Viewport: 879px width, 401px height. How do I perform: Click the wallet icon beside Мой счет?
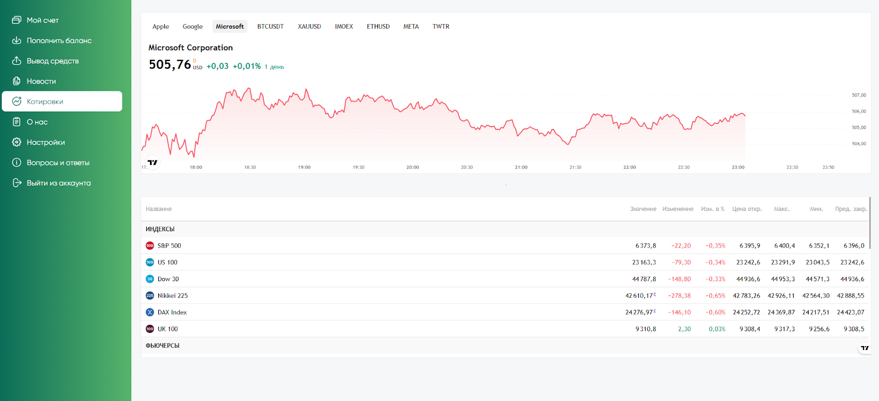click(x=16, y=20)
